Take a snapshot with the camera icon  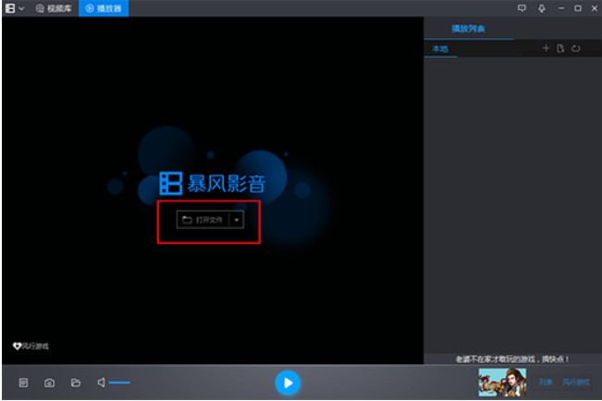click(x=50, y=383)
